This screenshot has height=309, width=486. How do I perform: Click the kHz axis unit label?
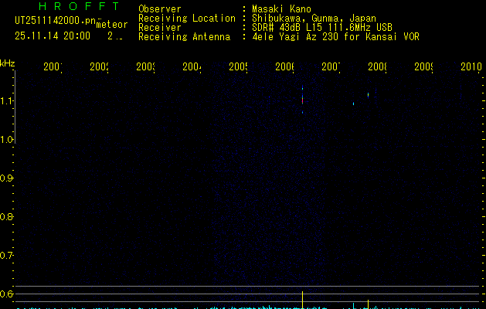click(x=8, y=63)
